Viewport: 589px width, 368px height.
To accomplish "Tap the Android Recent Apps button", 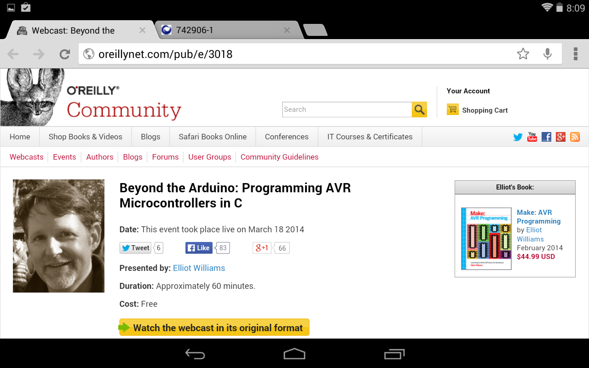I will (394, 354).
